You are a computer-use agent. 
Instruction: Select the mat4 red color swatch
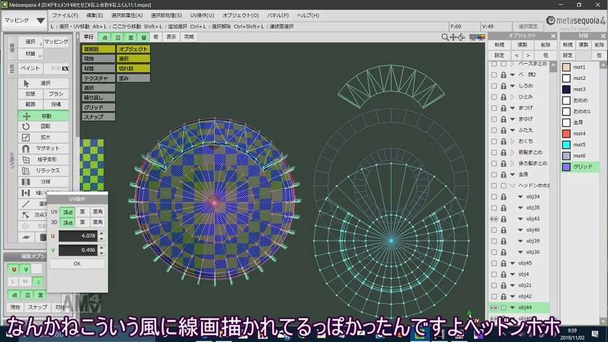tap(566, 134)
